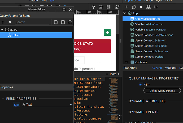Viewport: 183px width, 123px height.
Task: Collapse the query tree node
Action: coord(2,30)
